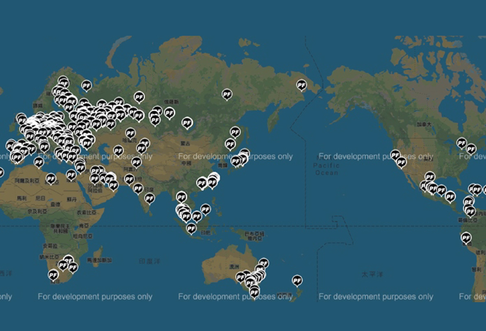Click the San Francisco PF marker on US west coast
Image resolution: width=486 pixels, height=331 pixels.
[395, 155]
